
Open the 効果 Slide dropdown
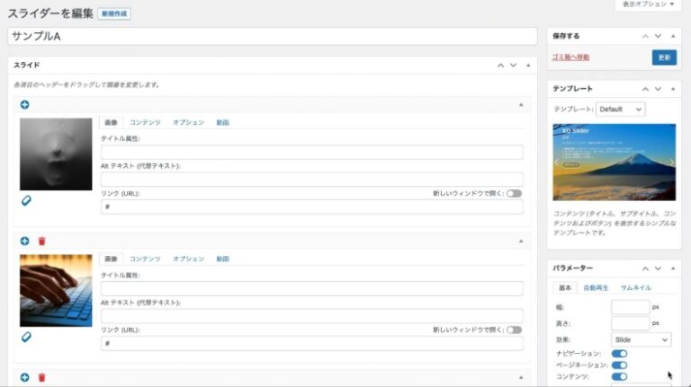[x=641, y=340]
